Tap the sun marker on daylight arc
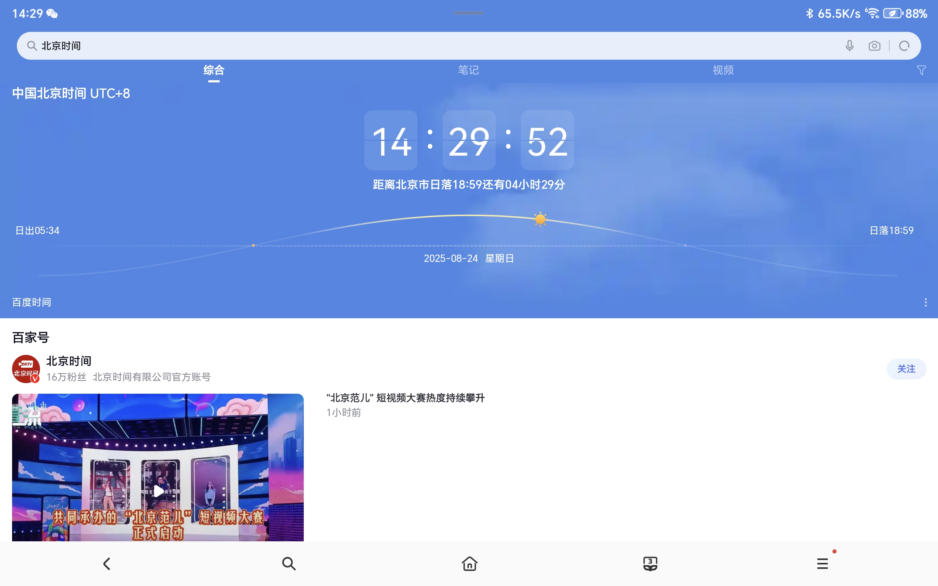 540,219
